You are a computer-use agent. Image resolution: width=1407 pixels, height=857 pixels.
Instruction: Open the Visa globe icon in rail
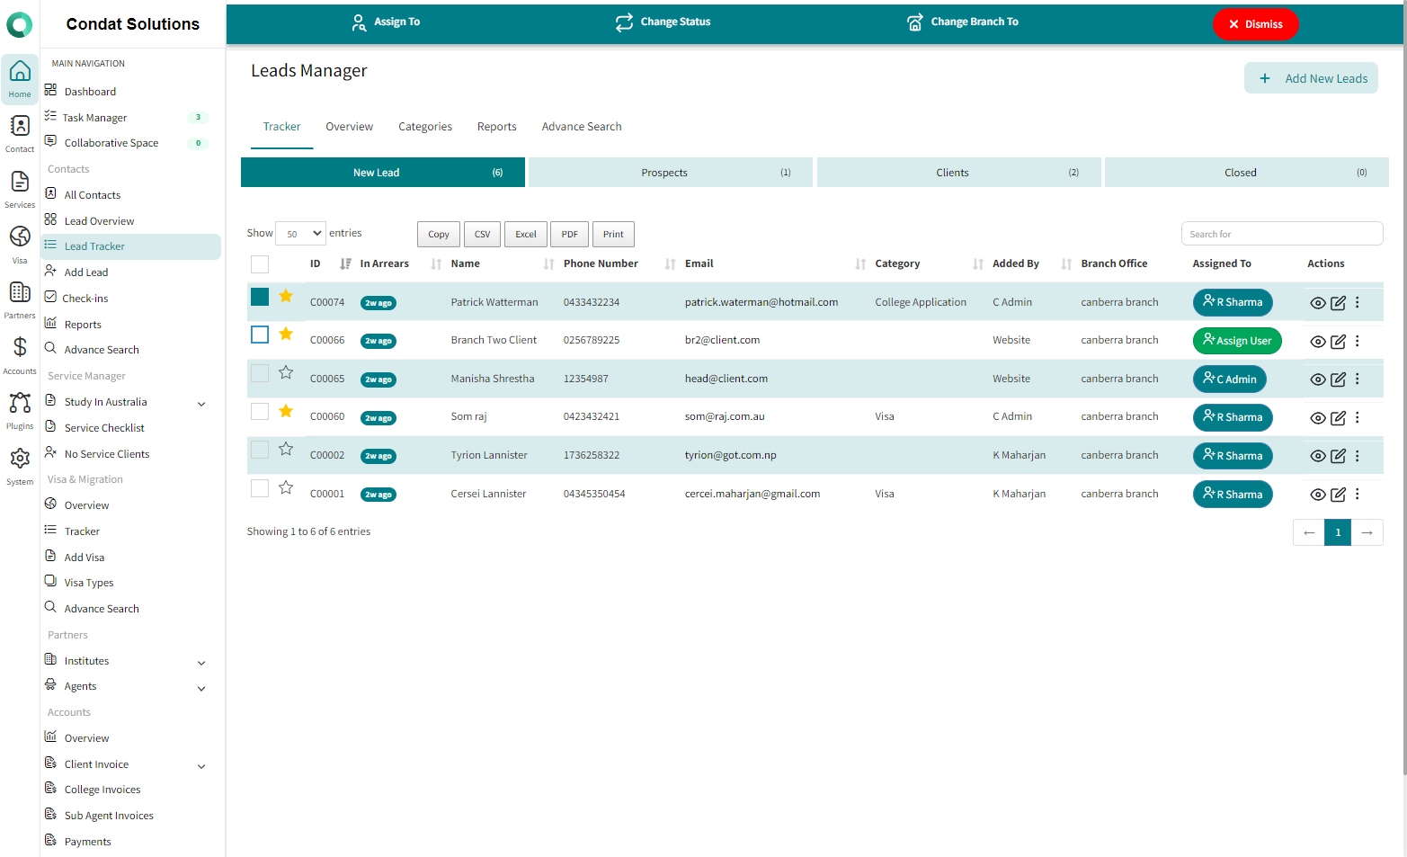tap(20, 244)
